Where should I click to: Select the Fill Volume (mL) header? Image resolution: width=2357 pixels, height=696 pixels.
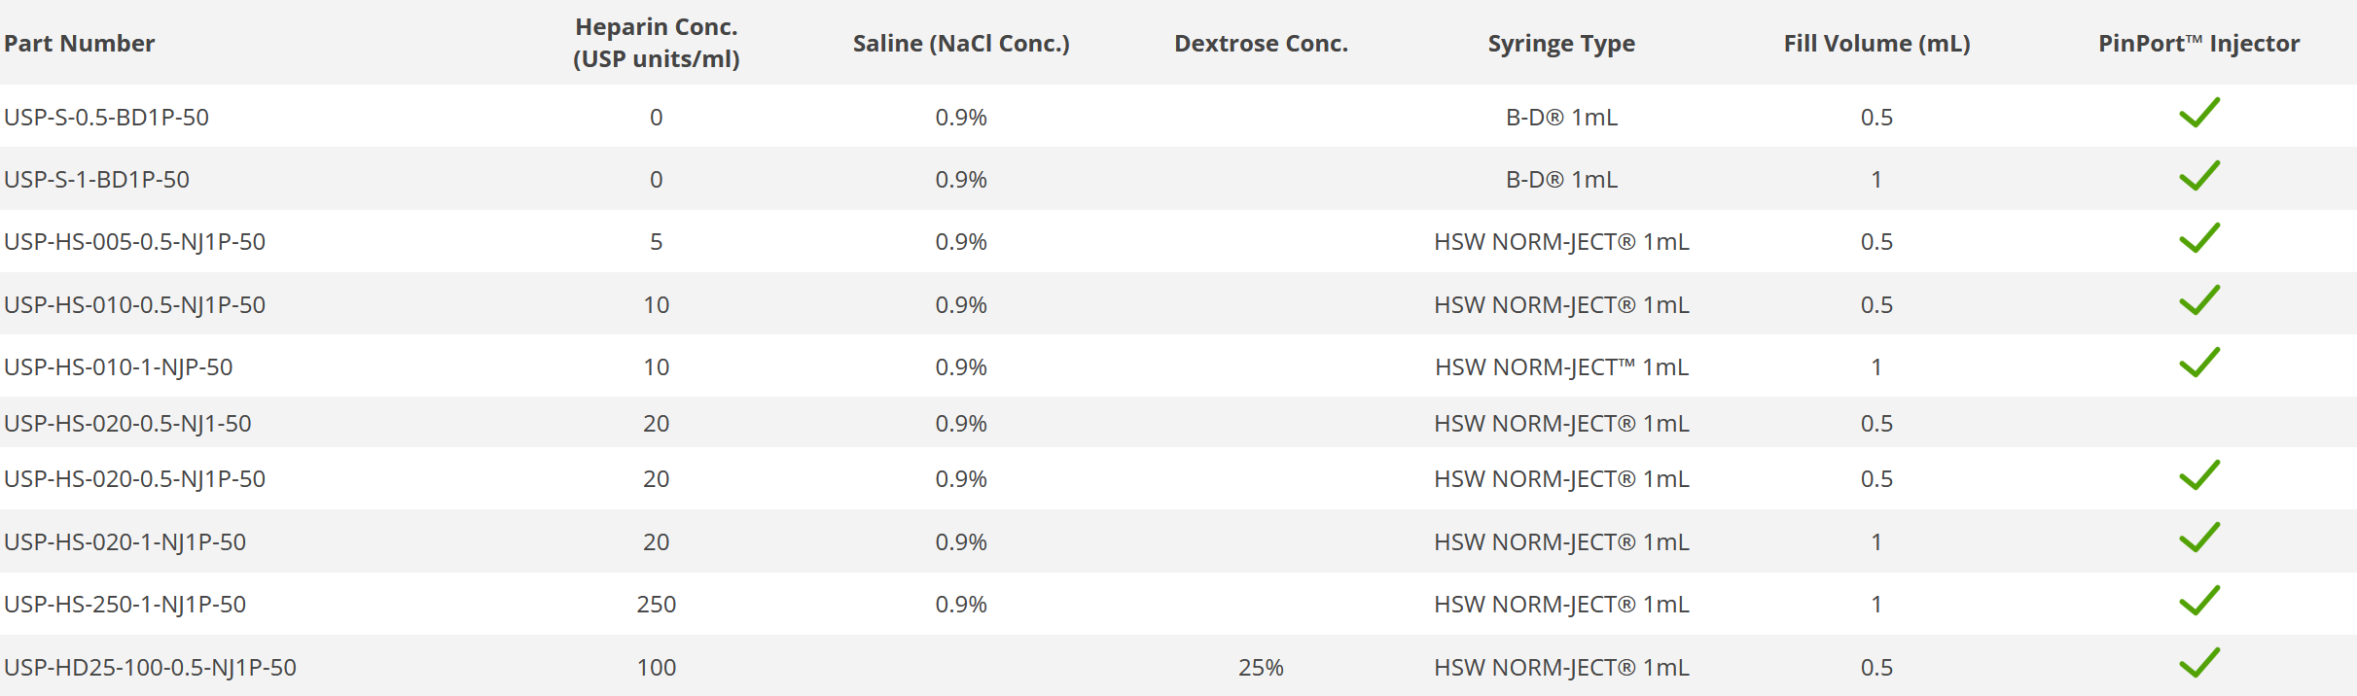pos(1876,44)
